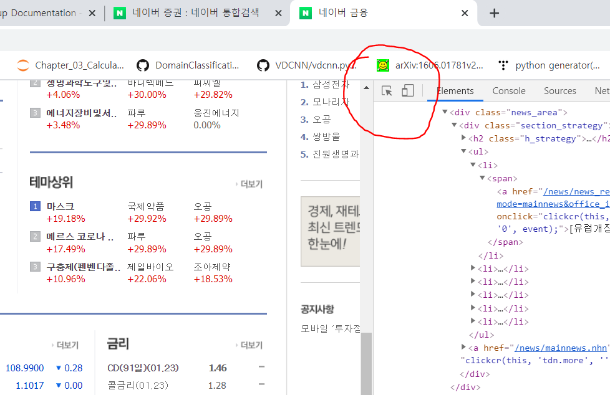Screen dimensions: 610x395
Task: Select the 네이버 금융 browser tab
Action: [383, 13]
